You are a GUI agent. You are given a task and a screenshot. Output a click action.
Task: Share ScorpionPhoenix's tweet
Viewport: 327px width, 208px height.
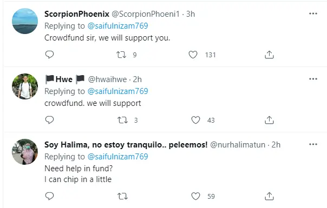click(269, 55)
